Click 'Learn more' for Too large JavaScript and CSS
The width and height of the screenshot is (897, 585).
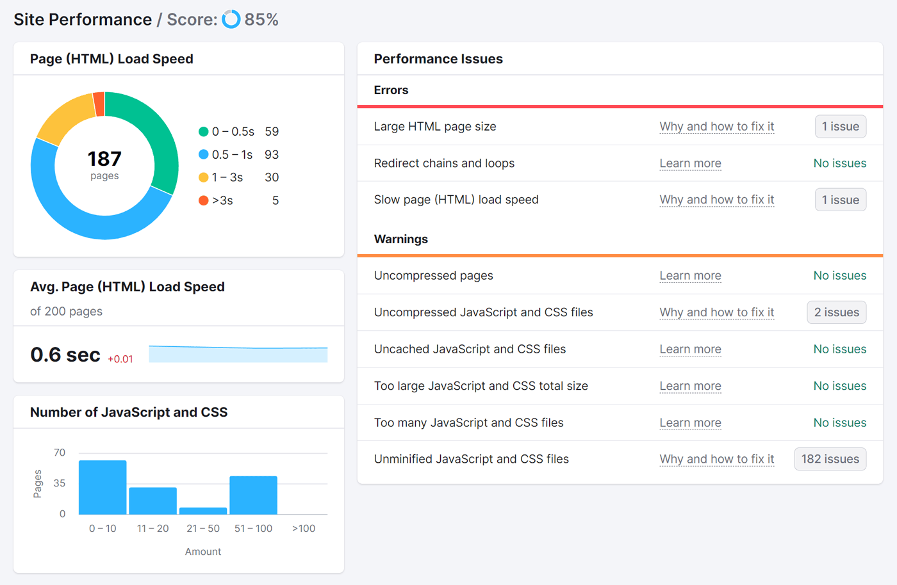coord(690,386)
